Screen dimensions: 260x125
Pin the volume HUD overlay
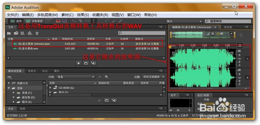point(231,34)
